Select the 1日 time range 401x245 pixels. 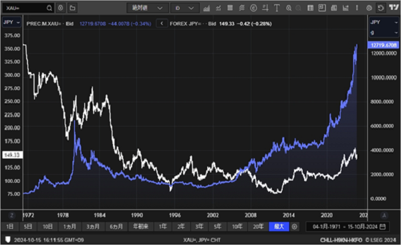pos(10,226)
